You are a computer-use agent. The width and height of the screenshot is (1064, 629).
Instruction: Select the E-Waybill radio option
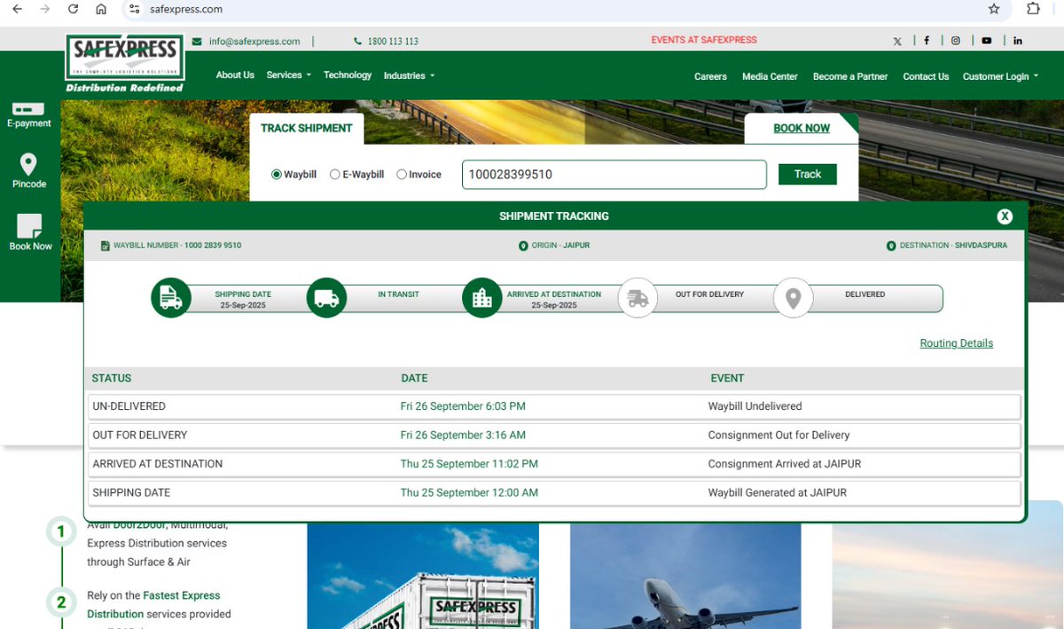335,175
